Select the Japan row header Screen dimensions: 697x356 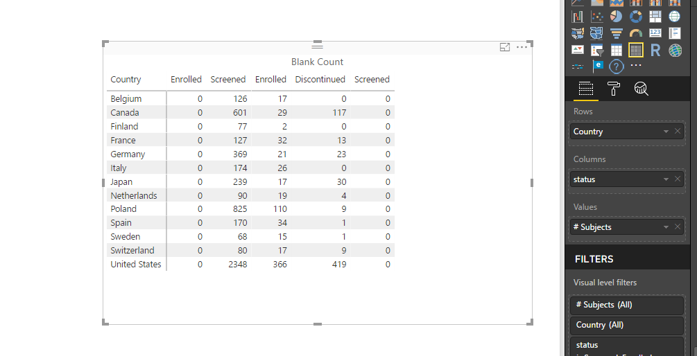(121, 182)
